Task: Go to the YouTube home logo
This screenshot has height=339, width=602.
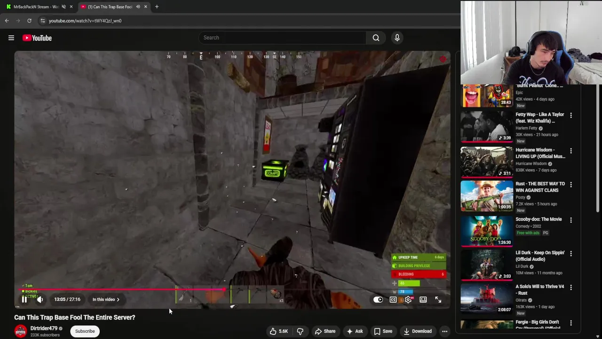Action: (37, 38)
